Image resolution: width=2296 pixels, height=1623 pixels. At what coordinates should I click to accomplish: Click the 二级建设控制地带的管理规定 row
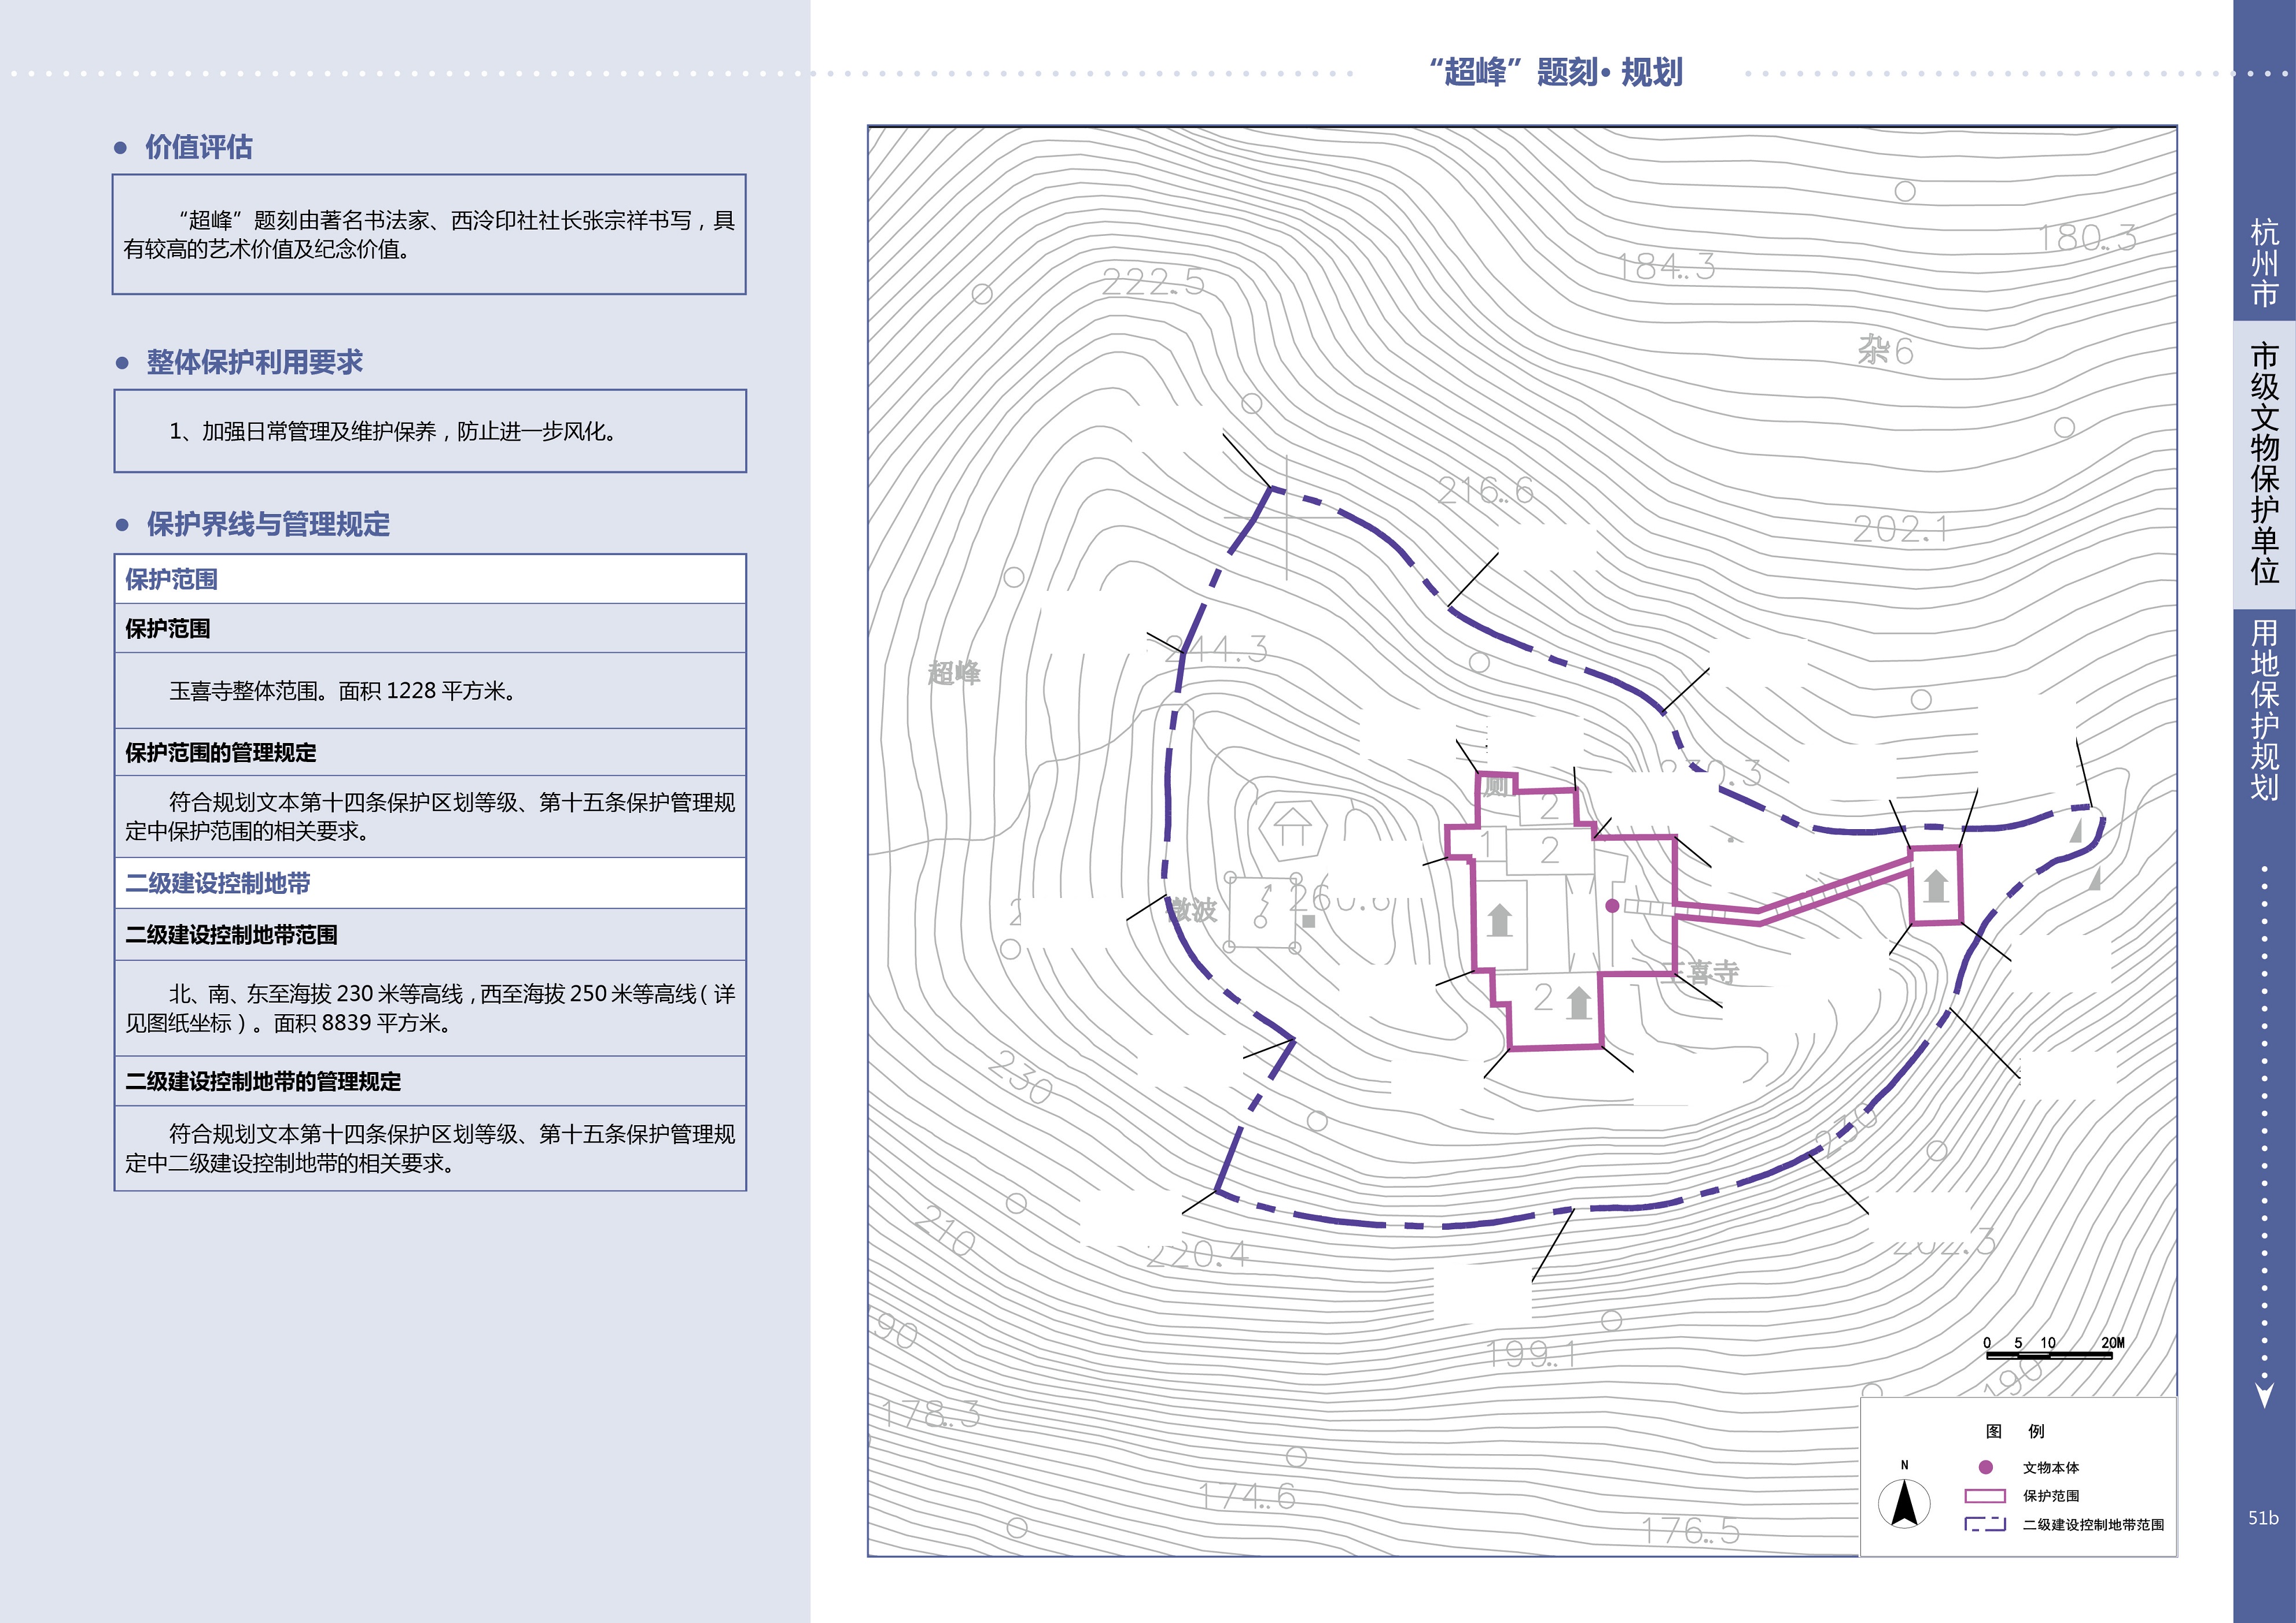pyautogui.click(x=430, y=1081)
